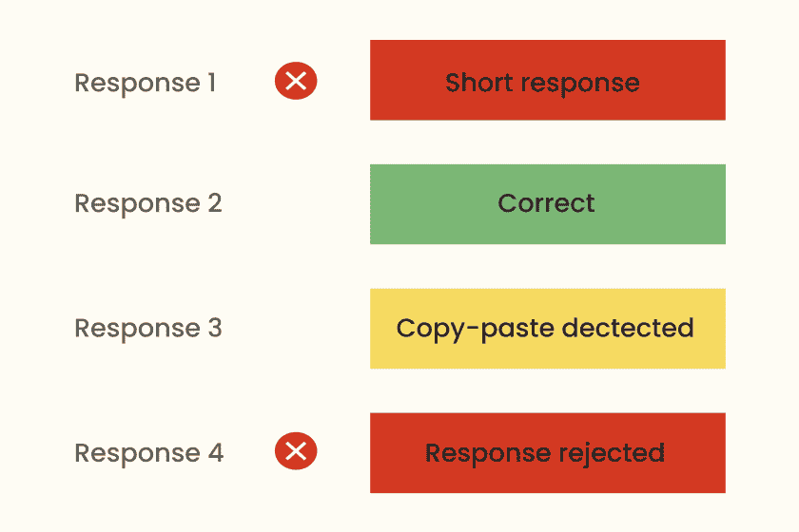Select the green Correct box
Image resolution: width=799 pixels, height=532 pixels.
pyautogui.click(x=547, y=204)
